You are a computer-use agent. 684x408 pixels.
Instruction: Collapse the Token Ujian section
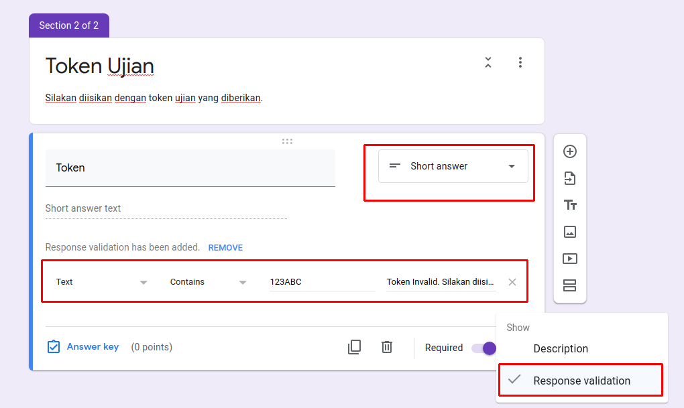488,62
